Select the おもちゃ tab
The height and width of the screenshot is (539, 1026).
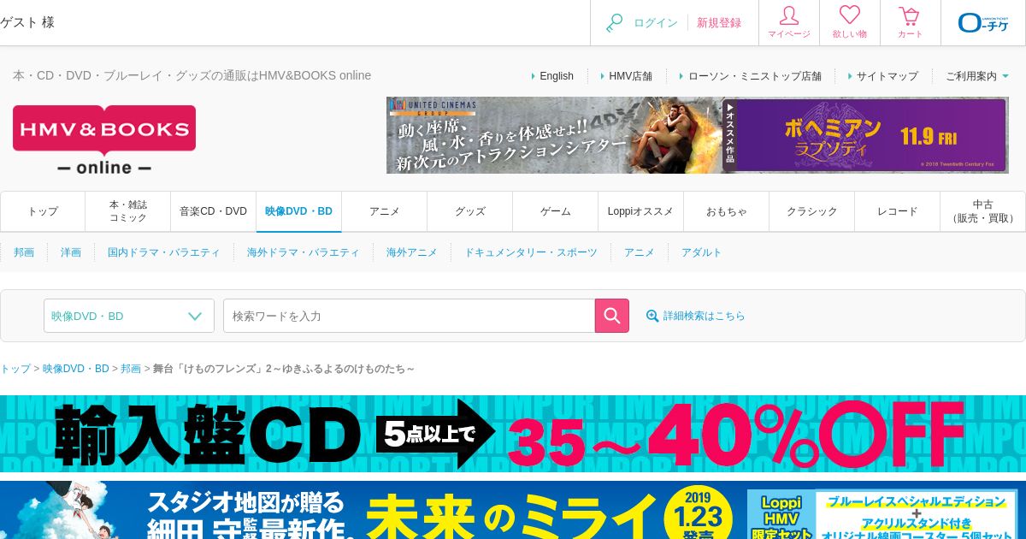point(727,211)
